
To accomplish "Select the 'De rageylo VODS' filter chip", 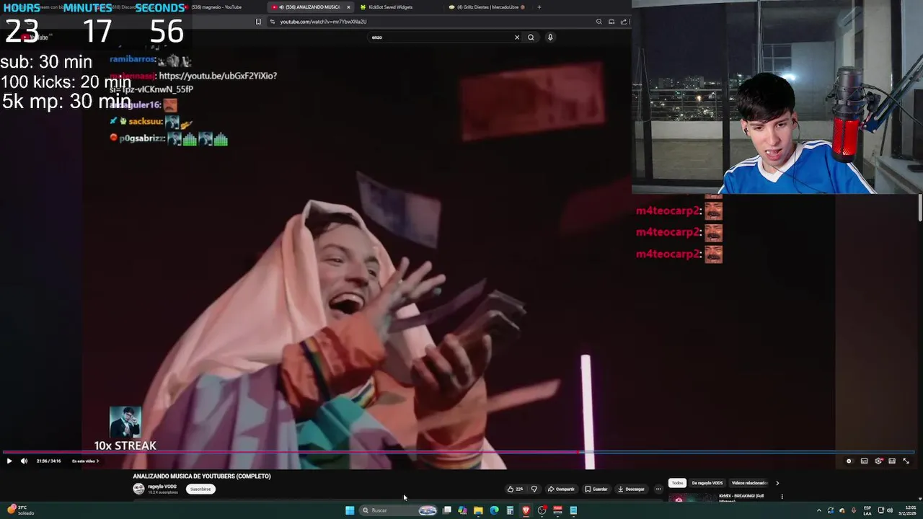I will 707,483.
